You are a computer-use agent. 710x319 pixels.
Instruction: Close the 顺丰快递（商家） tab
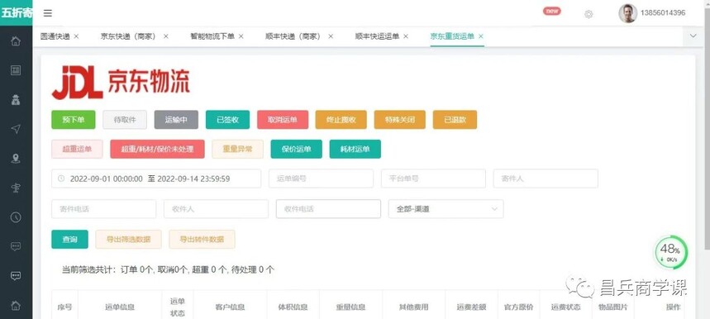pos(331,36)
